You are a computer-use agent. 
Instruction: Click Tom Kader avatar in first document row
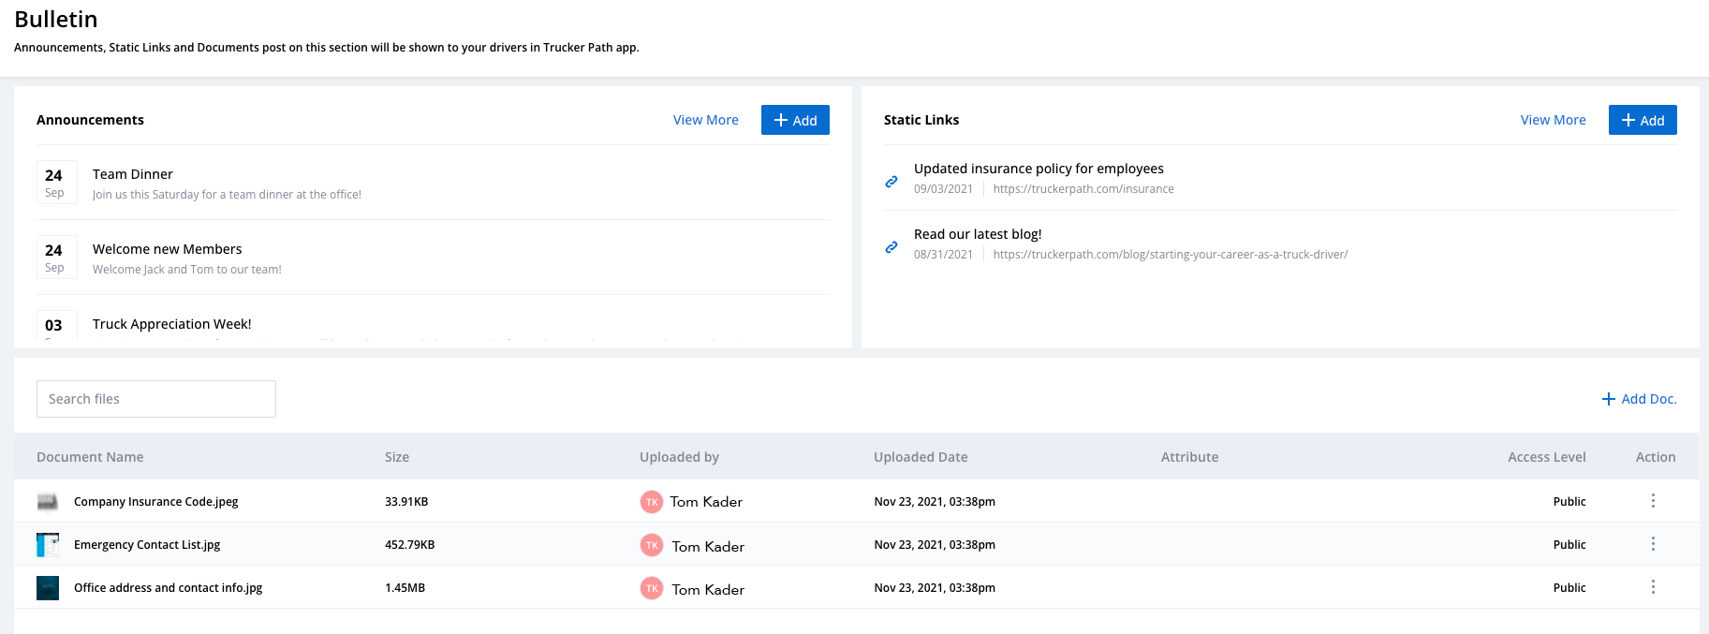tap(652, 502)
